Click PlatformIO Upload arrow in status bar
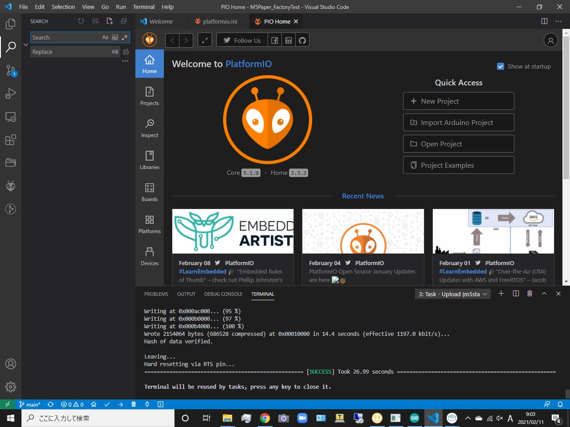Screen dimensions: 570x427 [120, 404]
